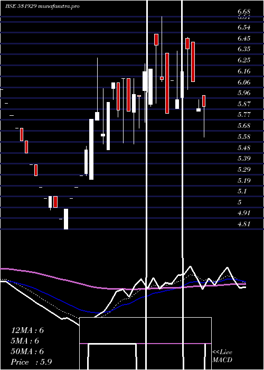264x370 pixels.
Task: Click the 6.06 price axis label
Action: click(x=244, y=82)
